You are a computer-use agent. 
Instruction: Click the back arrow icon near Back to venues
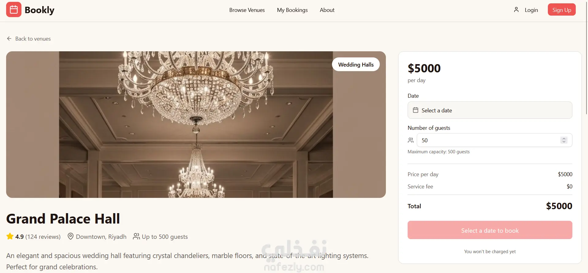(9, 38)
